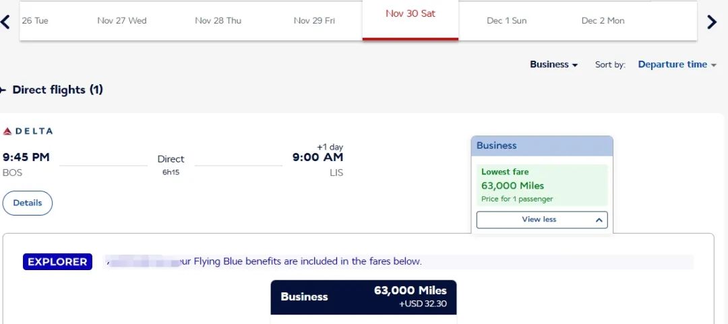Select the Nov 30 Sat date tab
This screenshot has width=728, height=324.
point(410,14)
